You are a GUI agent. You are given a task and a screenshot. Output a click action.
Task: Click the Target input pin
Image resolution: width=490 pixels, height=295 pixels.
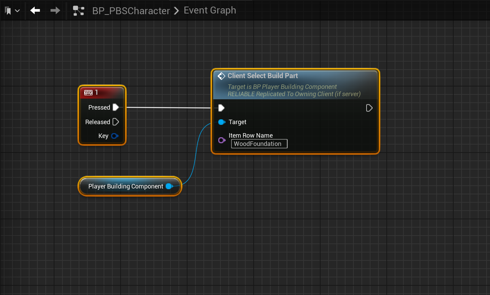[x=221, y=122]
